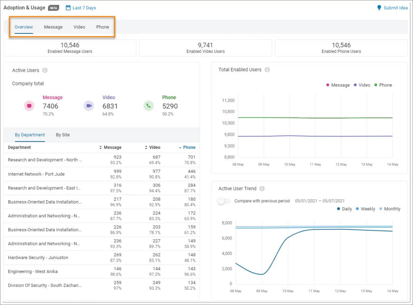Enable Compare with previous period
Viewport: 413px width, 305px height.
click(224, 200)
